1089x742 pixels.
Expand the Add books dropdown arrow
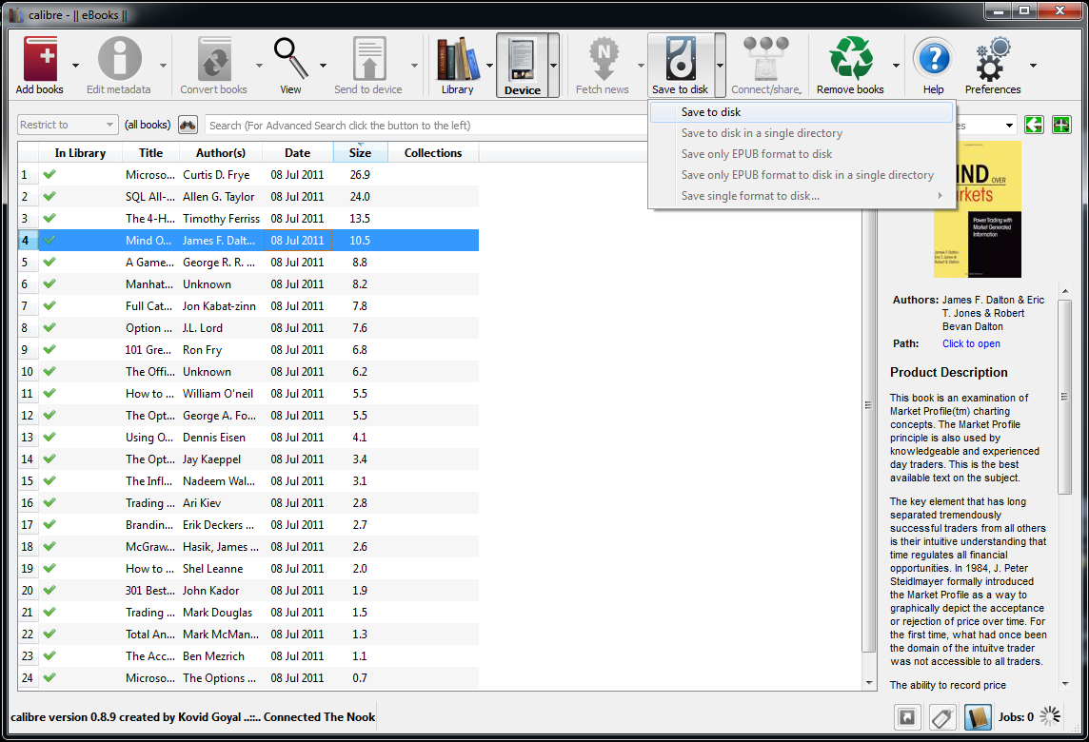[x=75, y=66]
